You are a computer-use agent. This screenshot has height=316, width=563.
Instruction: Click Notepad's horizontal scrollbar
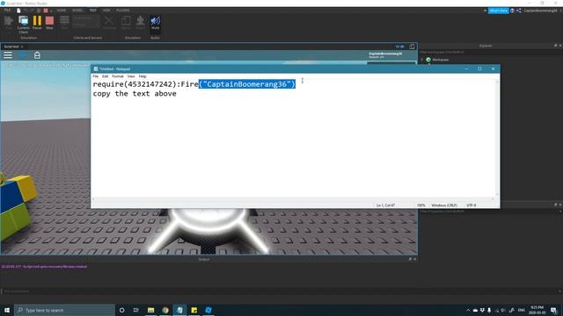point(293,199)
